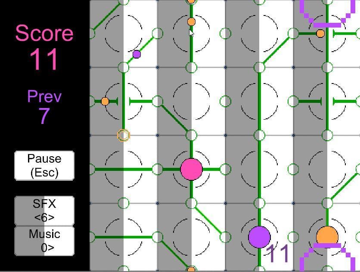The width and height of the screenshot is (360, 272).
Task: Adjust the Music volume slider
Action: (44, 241)
